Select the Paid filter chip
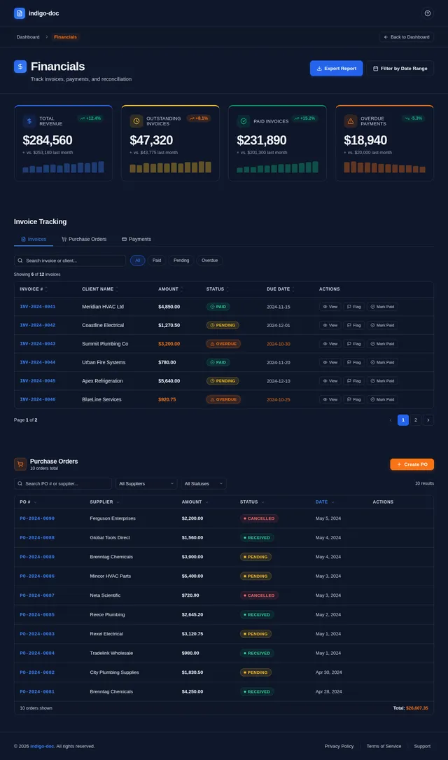This screenshot has width=448, height=760. tap(156, 261)
